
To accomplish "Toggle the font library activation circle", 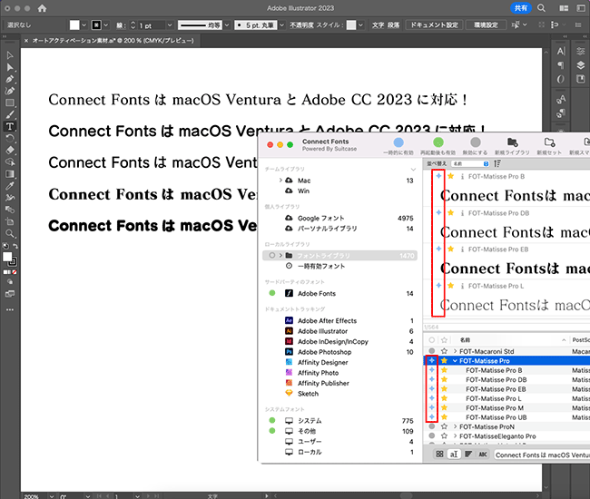I will 271,255.
